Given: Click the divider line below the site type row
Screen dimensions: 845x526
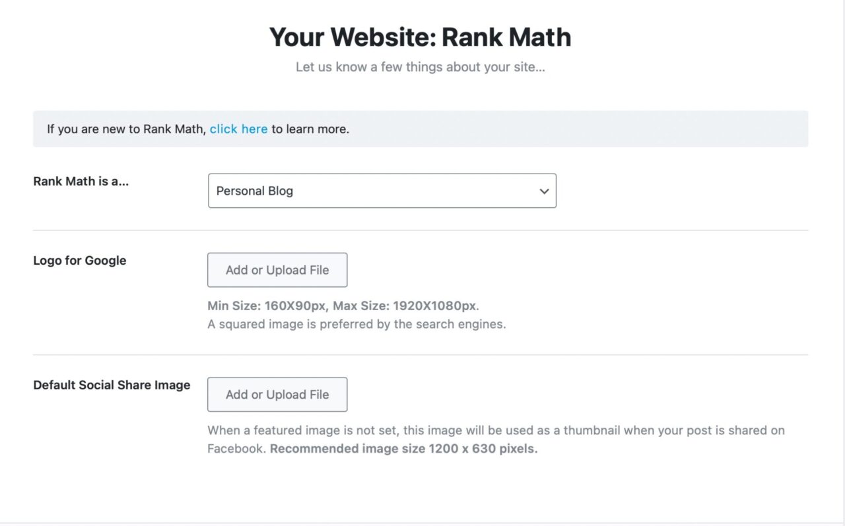Looking at the screenshot, I should pyautogui.click(x=420, y=230).
